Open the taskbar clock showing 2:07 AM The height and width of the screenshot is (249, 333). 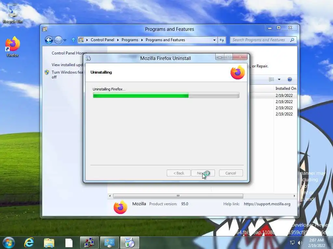tap(316, 243)
